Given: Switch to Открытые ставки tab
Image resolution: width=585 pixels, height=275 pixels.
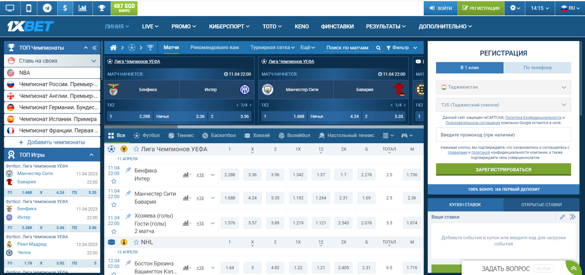Looking at the screenshot, I should point(541,205).
